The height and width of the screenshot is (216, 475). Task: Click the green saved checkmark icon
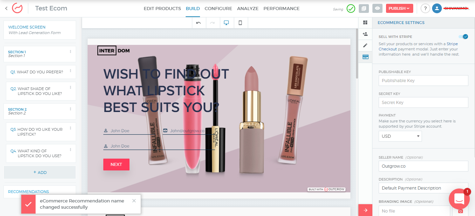pyautogui.click(x=351, y=8)
